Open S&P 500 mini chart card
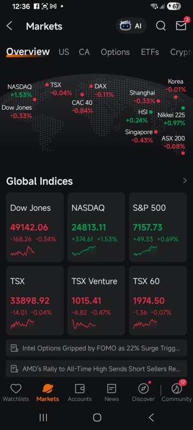The height and width of the screenshot is (430, 193). [158, 227]
